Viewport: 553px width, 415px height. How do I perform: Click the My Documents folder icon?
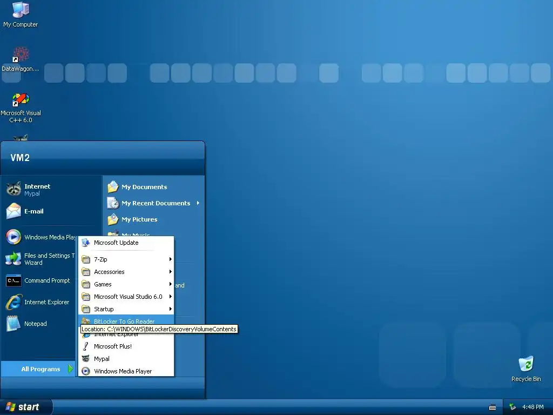click(113, 186)
